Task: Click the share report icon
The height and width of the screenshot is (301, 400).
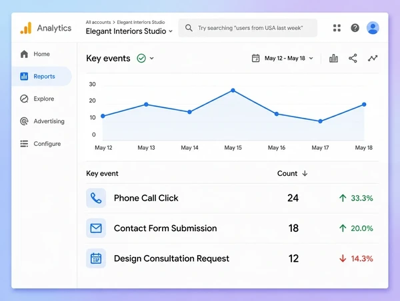Action: [x=353, y=59]
